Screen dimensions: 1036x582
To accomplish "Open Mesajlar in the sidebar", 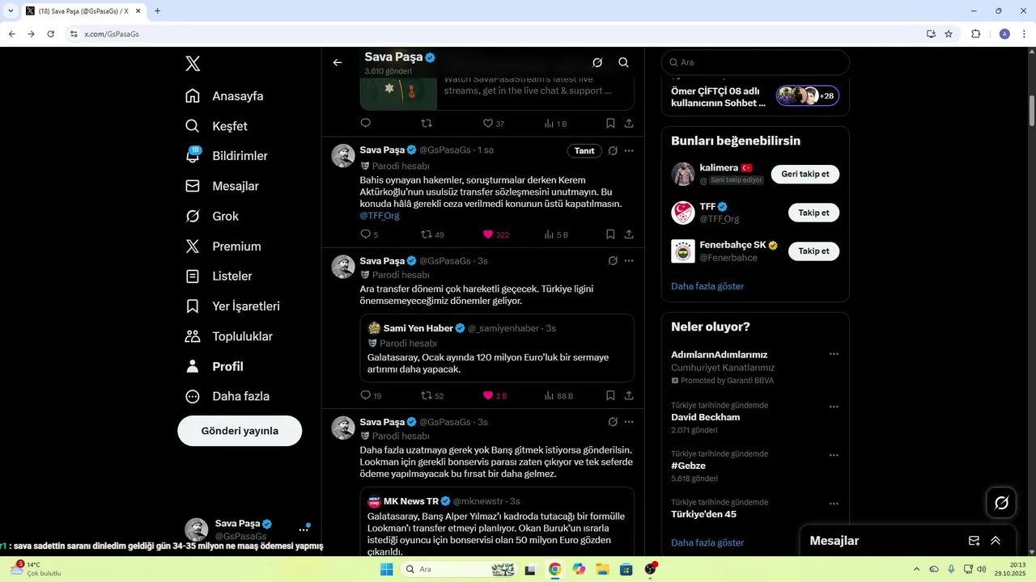I will pyautogui.click(x=222, y=186).
